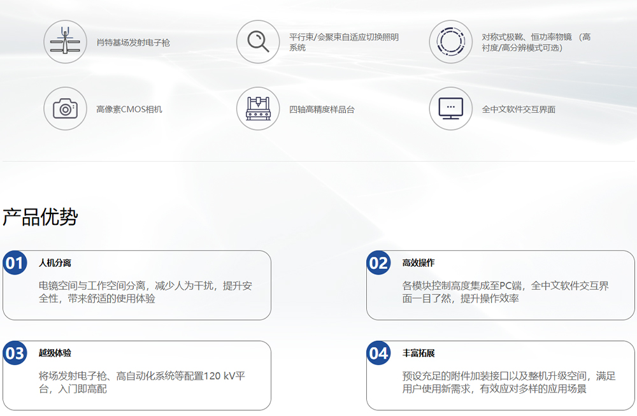
Task: Select the 高像素CMOS相机 label
Action: coord(129,110)
